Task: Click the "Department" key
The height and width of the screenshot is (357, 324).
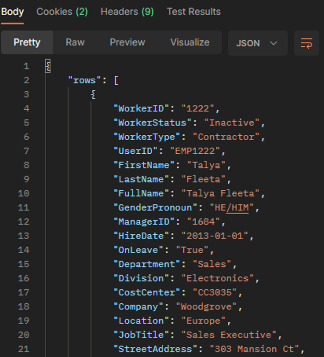Action: coord(147,264)
